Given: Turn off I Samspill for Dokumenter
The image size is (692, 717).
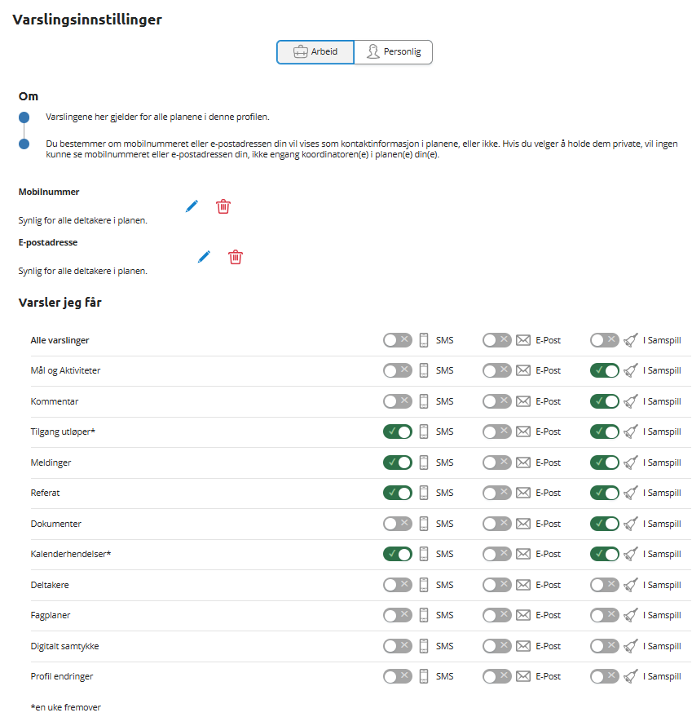Looking at the screenshot, I should pos(604,524).
